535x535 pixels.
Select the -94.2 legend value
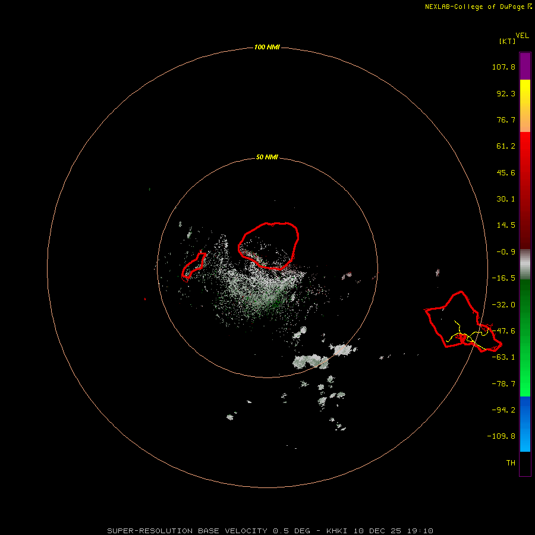coord(503,410)
